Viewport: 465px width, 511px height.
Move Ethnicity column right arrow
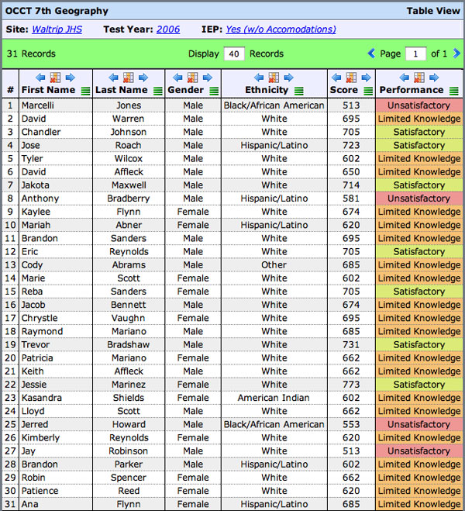pos(288,78)
